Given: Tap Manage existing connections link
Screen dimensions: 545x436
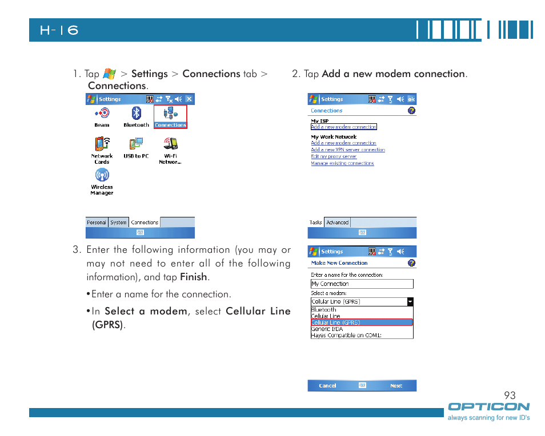Looking at the screenshot, I should point(342,163).
